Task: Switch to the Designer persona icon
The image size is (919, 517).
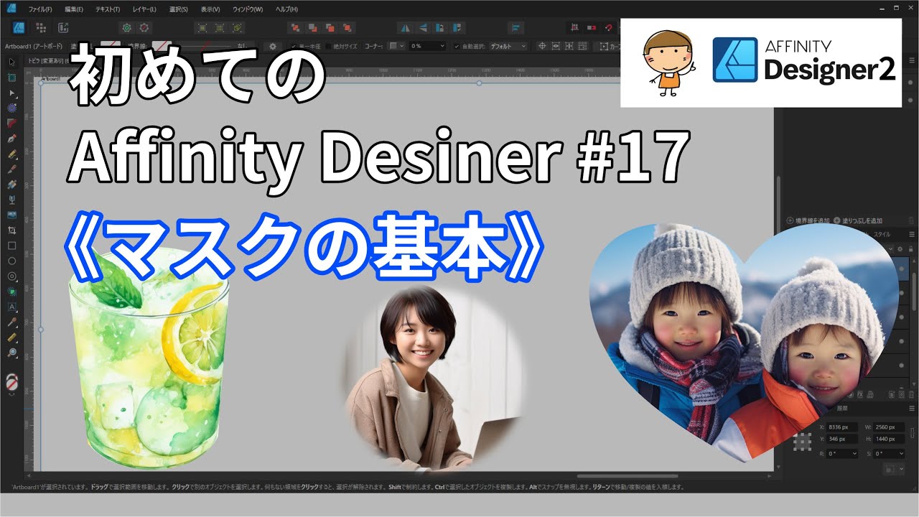Action: 19,28
